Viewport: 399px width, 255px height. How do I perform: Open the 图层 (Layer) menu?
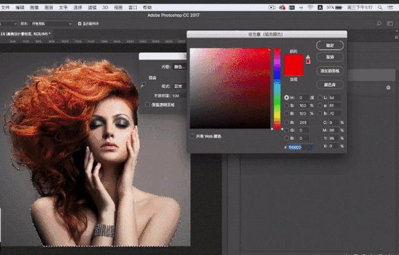pos(49,7)
